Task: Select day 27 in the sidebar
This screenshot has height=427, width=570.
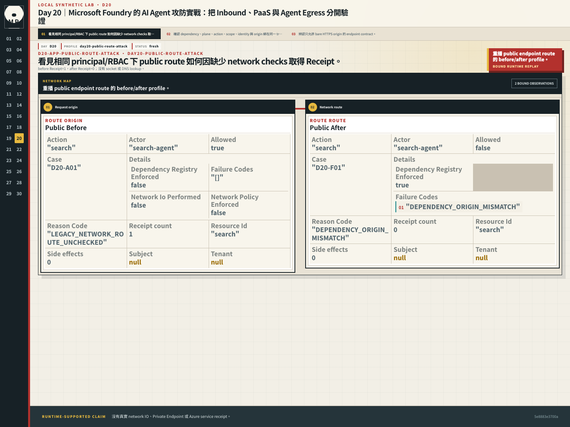Action: [x=9, y=183]
